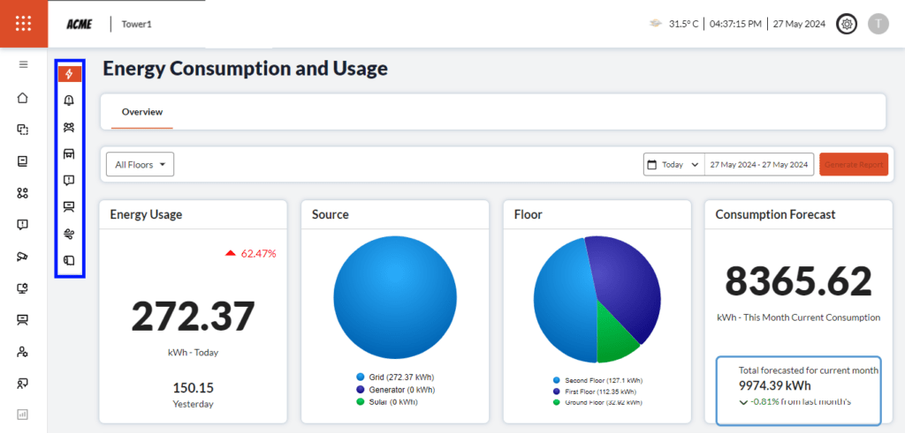Open the security camera icon in the sidebar

click(23, 257)
